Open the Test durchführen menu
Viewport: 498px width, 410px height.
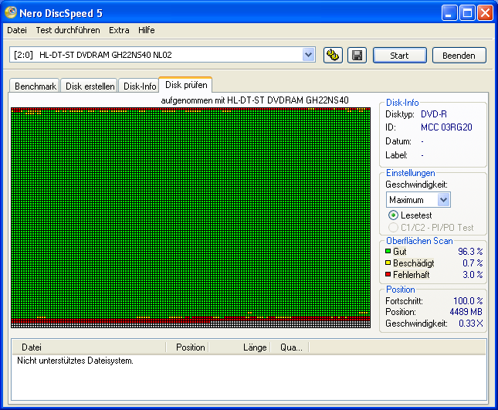click(x=68, y=30)
